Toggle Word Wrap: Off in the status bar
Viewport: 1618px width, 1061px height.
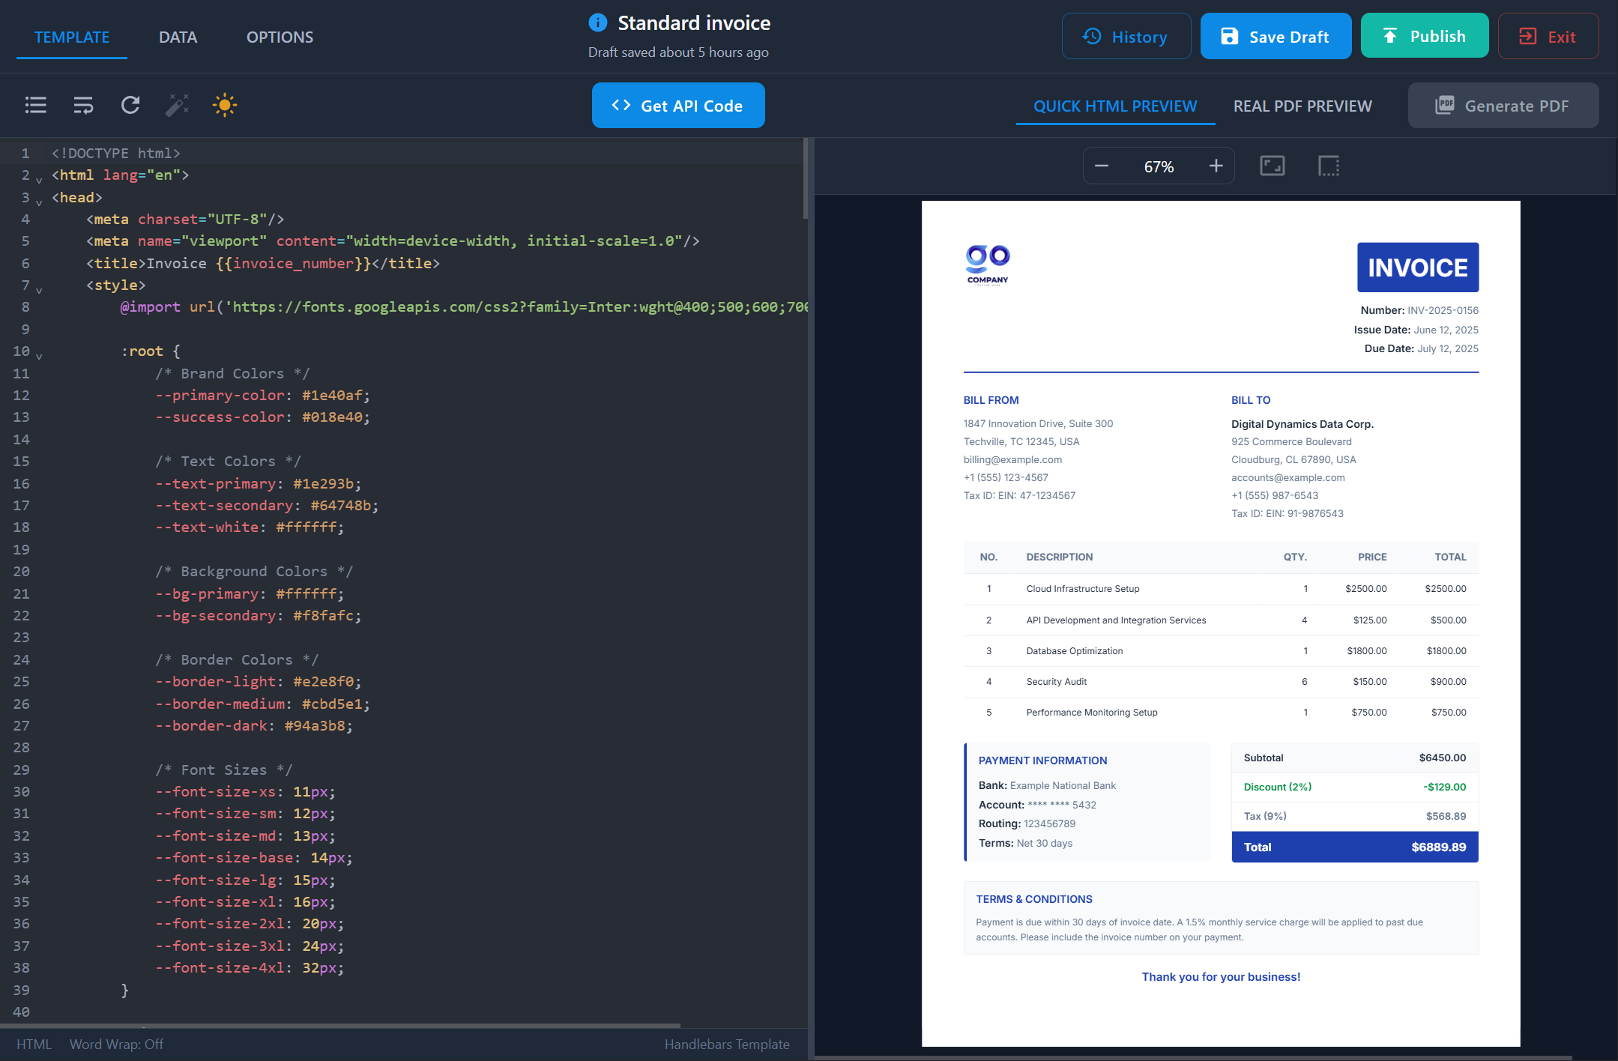117,1044
